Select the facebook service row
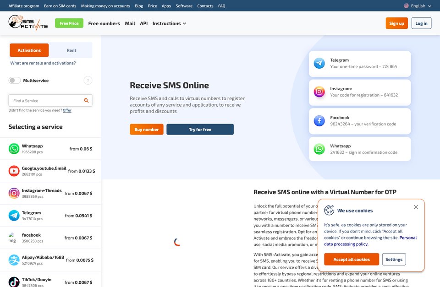The image size is (440, 287). click(x=50, y=238)
